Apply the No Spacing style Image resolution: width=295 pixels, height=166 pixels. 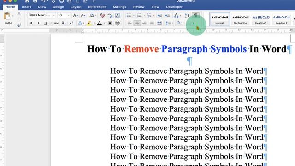pyautogui.click(x=240, y=19)
